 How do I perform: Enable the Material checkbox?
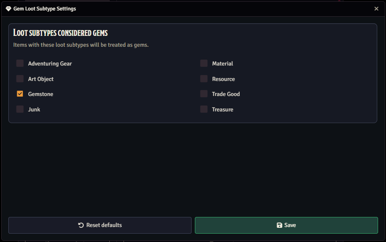[204, 63]
